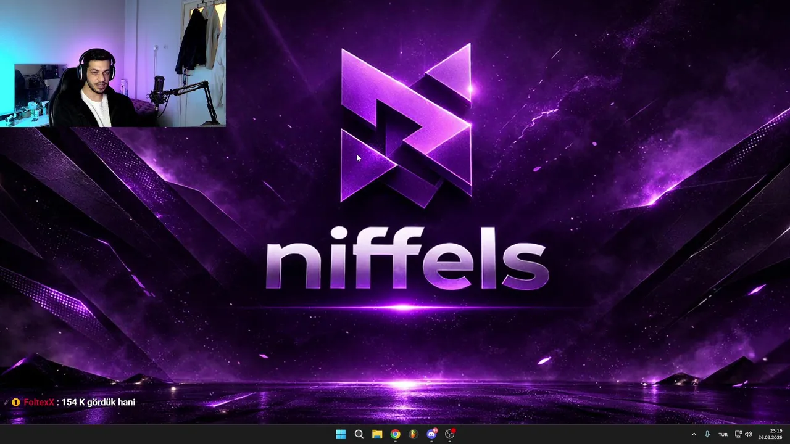Open the volume control tray icon
Screen dimensions: 790x444
tap(749, 434)
